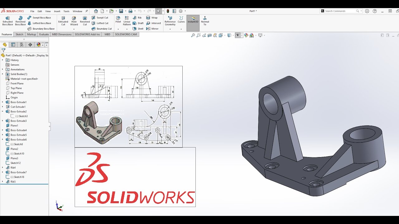The image size is (399, 224).
Task: Open the Fillet dropdown arrow
Action: pos(118,29)
